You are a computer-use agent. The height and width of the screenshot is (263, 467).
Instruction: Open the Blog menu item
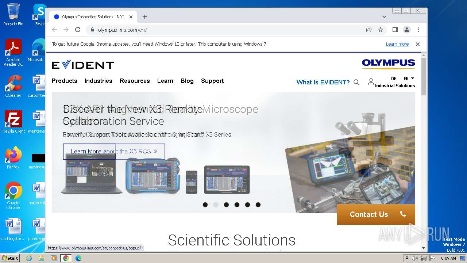coord(187,81)
